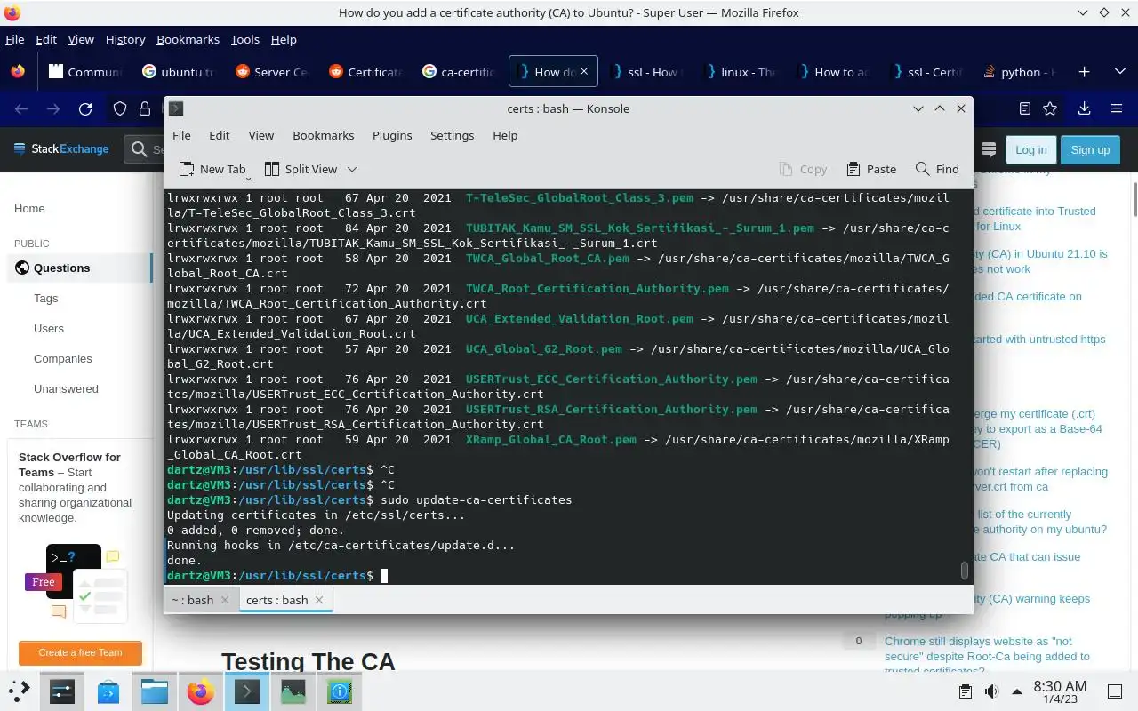Switch to the 'ca-certific' Firefox tab
Screen dimensions: 1138x711
coord(459,72)
